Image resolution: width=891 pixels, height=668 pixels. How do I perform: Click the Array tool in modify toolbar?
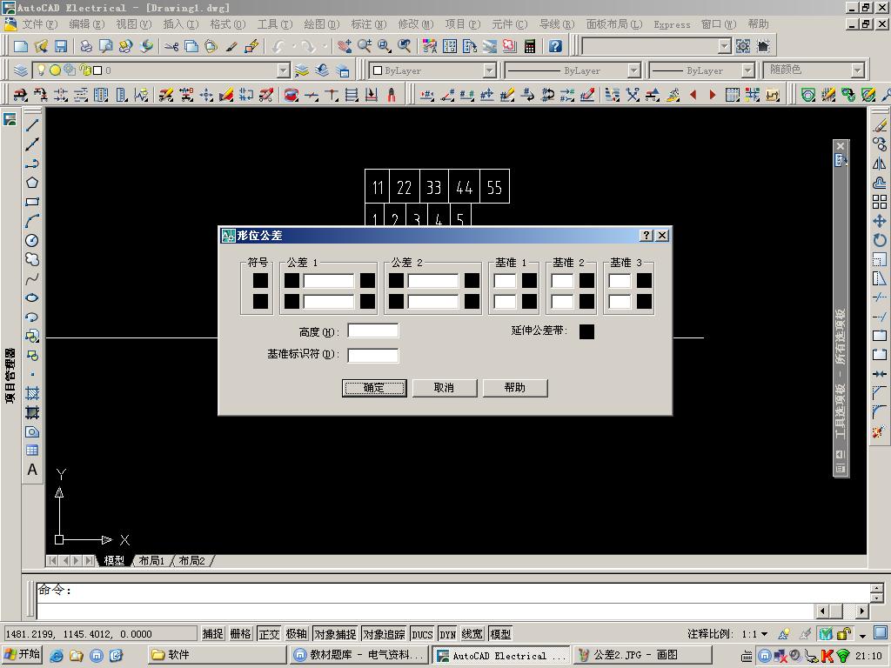pyautogui.click(x=879, y=202)
